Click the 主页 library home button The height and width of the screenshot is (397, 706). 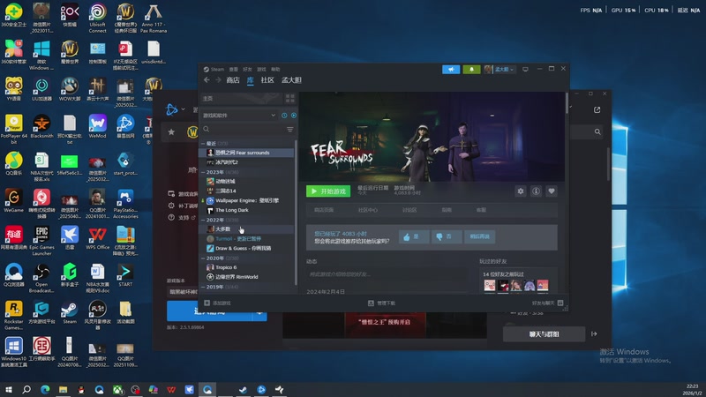click(241, 98)
